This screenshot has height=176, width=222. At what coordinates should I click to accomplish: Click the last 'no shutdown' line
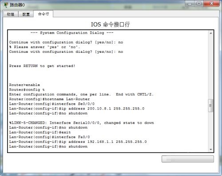[48, 146]
